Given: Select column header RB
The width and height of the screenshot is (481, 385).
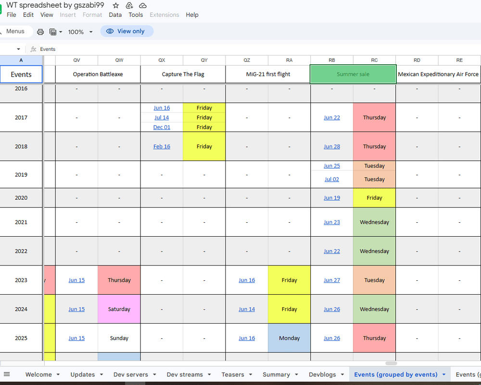Looking at the screenshot, I should click(x=332, y=60).
